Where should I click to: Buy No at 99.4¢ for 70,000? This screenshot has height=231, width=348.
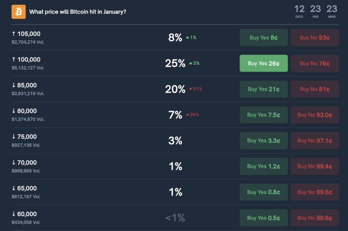tap(315, 166)
